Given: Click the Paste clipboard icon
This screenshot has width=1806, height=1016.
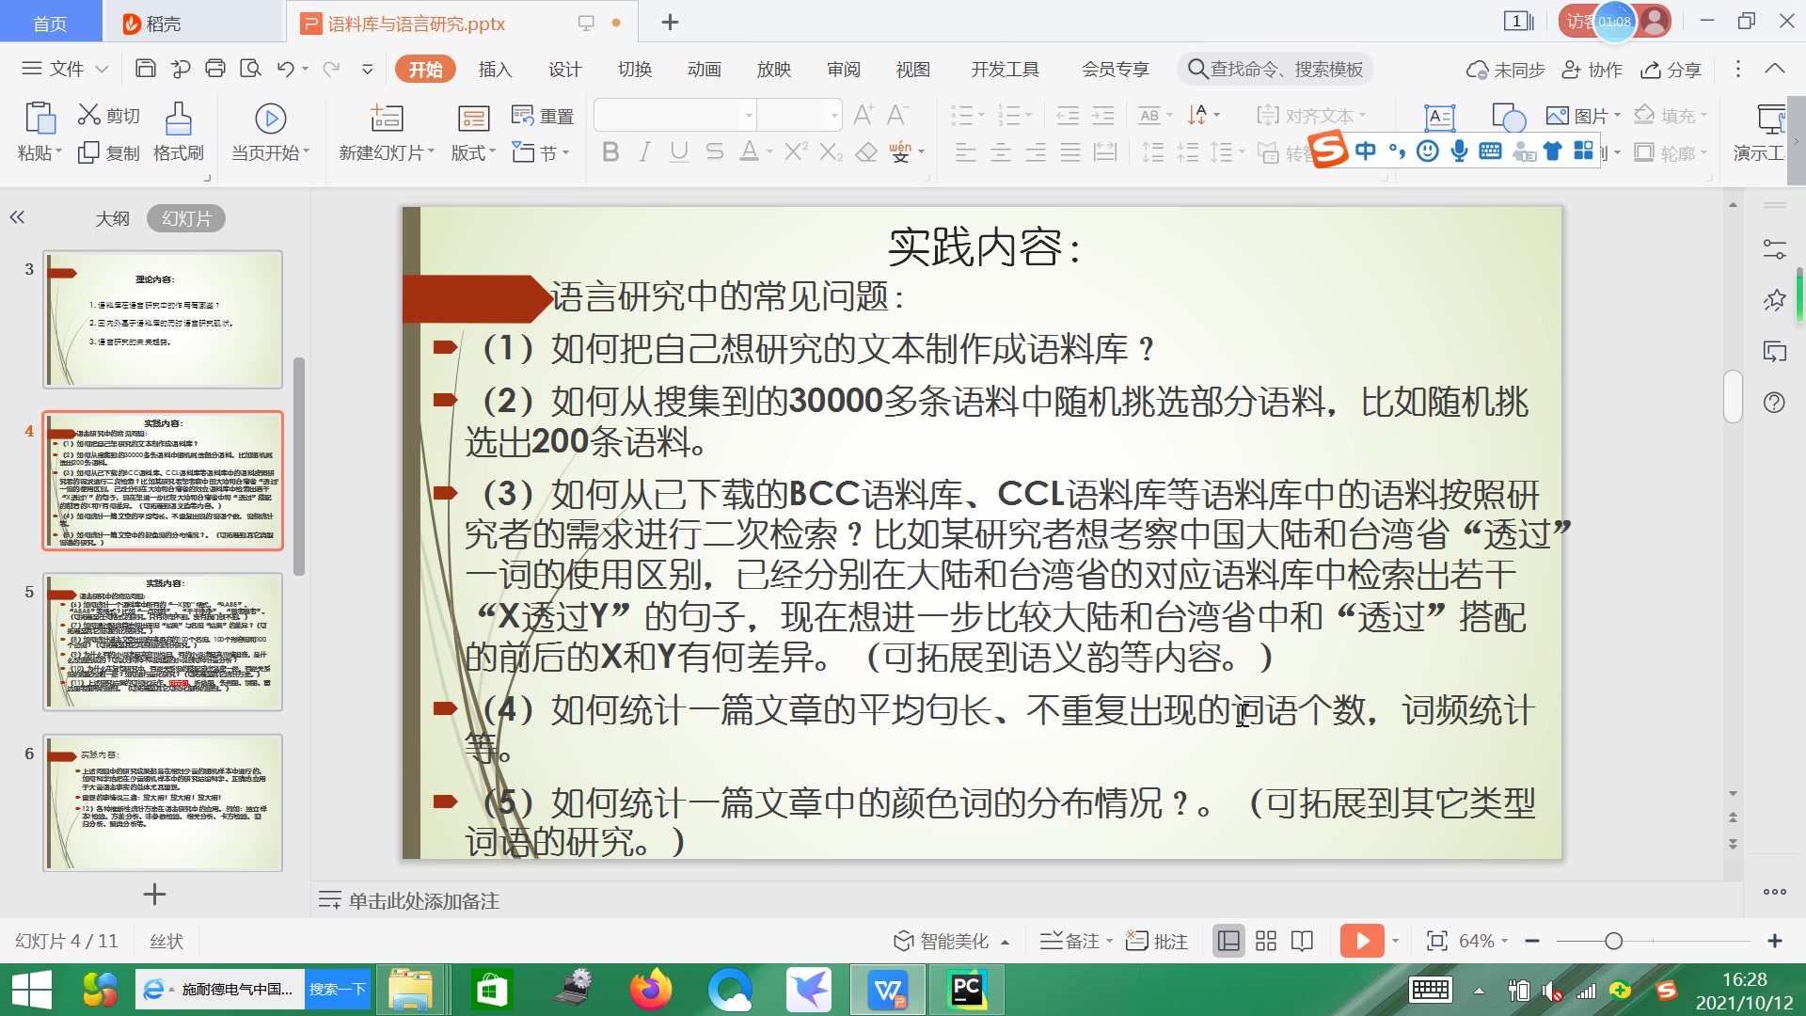Looking at the screenshot, I should click(40, 119).
